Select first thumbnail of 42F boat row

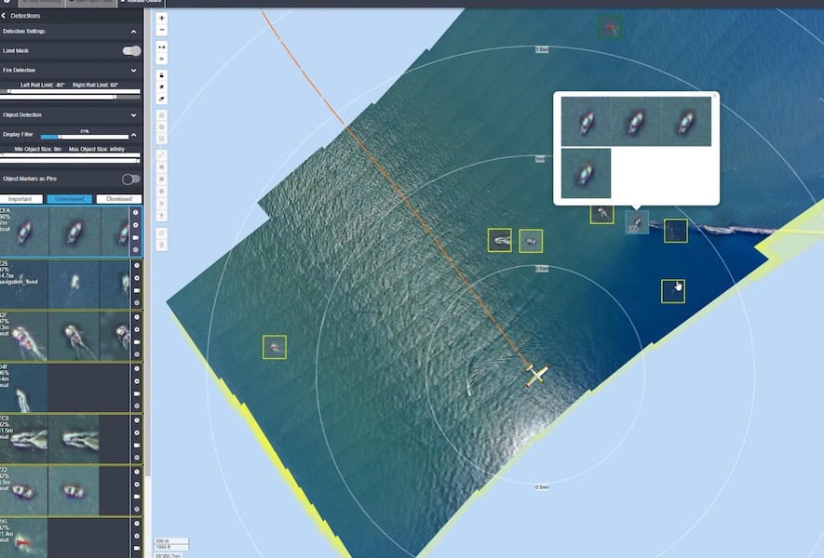(23, 336)
